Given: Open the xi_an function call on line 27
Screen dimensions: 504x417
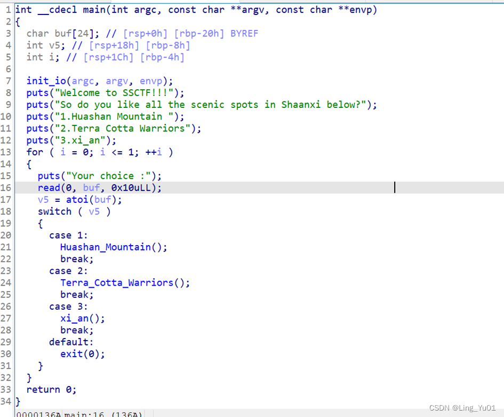Looking at the screenshot, I should [74, 319].
